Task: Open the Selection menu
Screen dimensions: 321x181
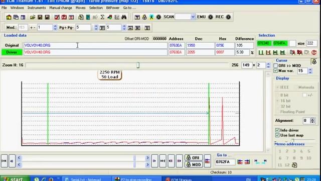Action: point(96,8)
